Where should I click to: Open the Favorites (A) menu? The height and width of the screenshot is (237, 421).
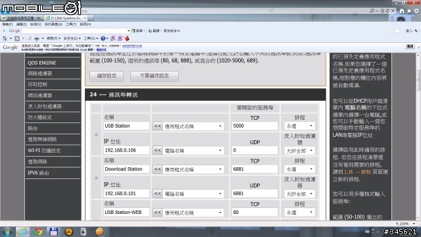[53, 24]
